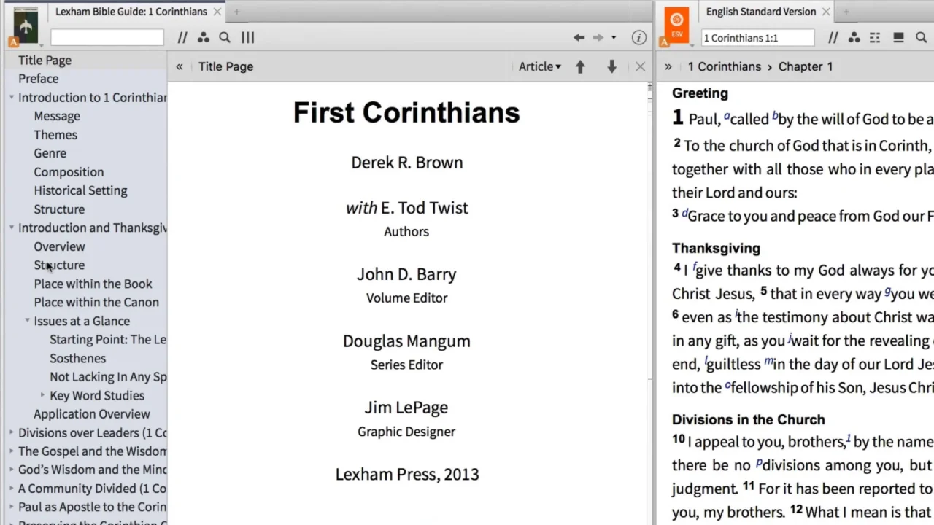
Task: Open resource information icon
Action: coord(638,38)
